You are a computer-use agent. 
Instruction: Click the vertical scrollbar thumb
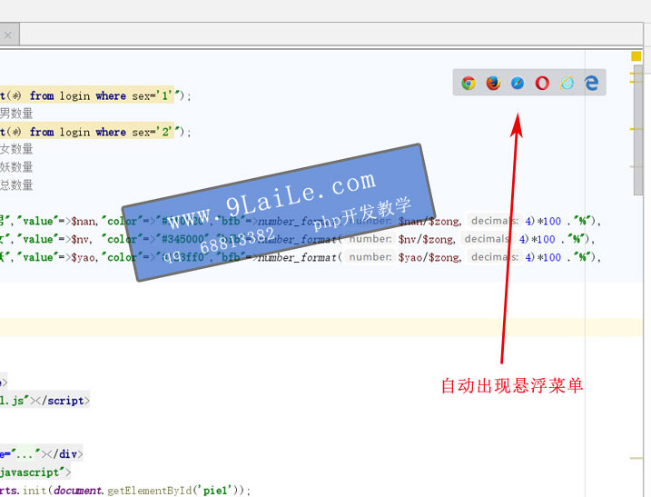pos(638,130)
